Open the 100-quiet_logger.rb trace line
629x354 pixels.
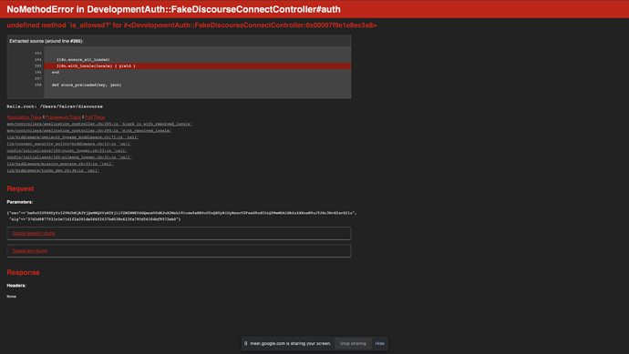click(x=67, y=150)
